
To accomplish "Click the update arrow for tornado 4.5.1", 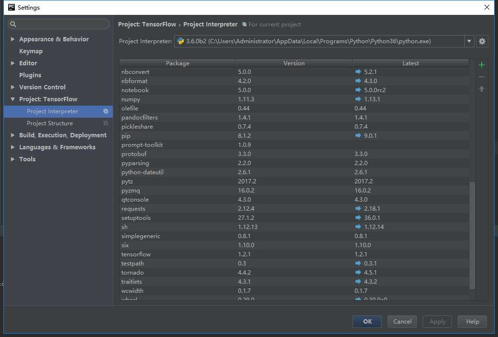I will click(x=358, y=273).
